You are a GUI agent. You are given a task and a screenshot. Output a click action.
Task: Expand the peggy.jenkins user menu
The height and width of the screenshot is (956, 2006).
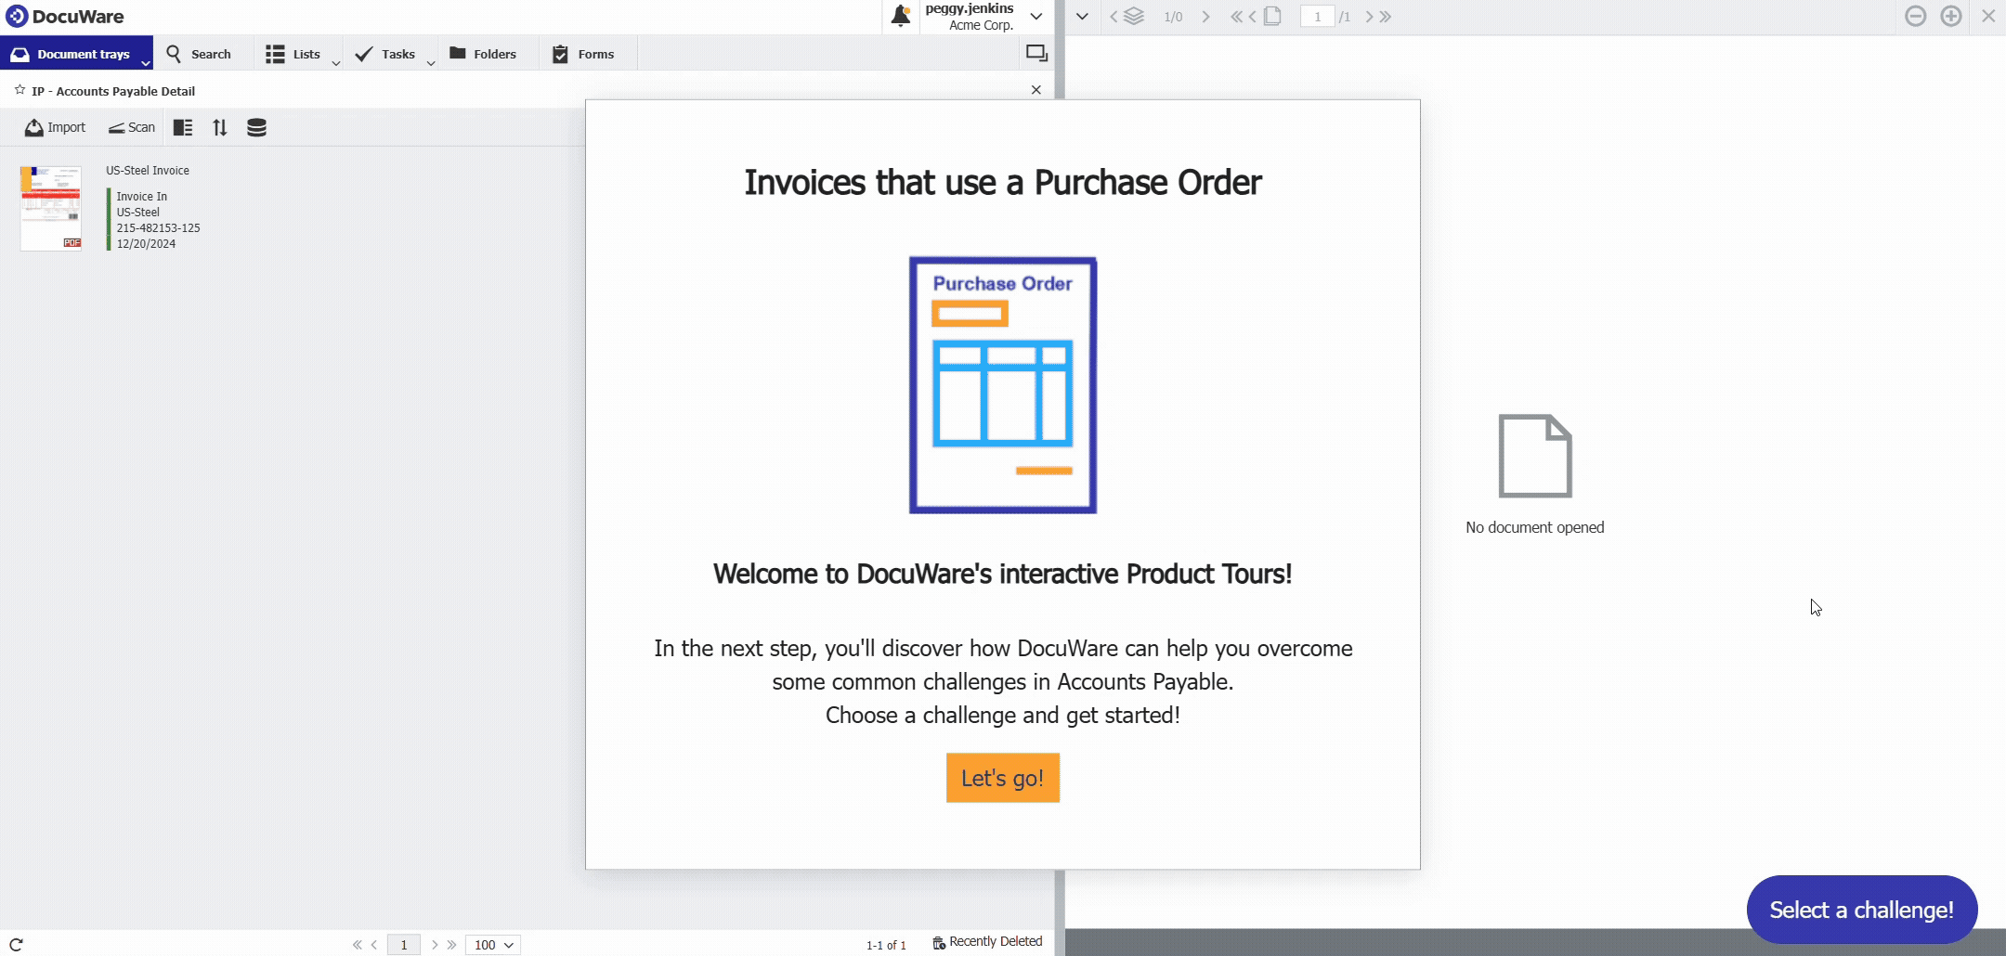tap(1036, 16)
